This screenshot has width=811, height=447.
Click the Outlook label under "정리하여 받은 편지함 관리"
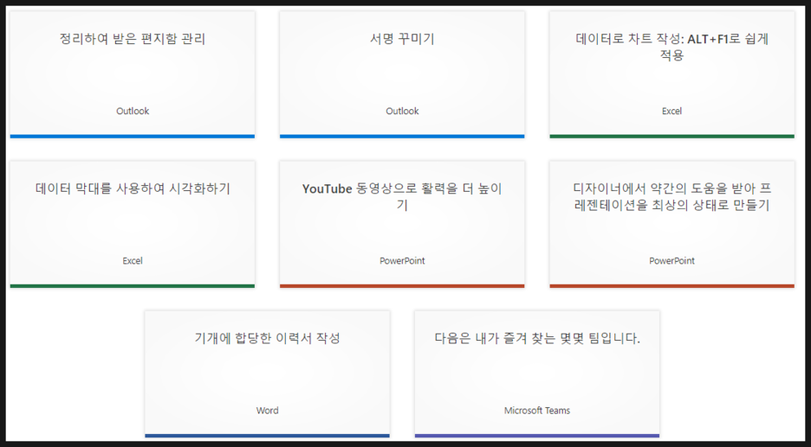point(133,111)
